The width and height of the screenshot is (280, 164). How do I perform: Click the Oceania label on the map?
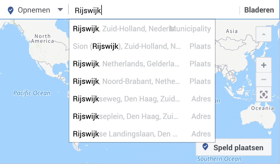tap(262, 108)
